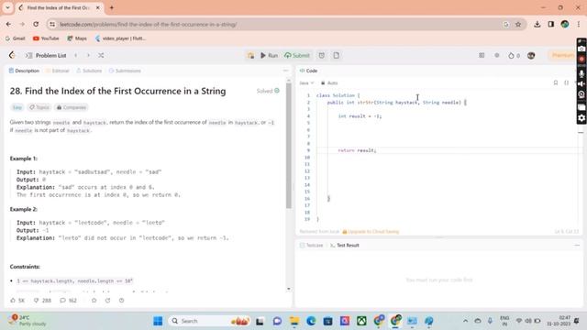Go to next problem arrow
The width and height of the screenshot is (587, 330).
pyautogui.click(x=88, y=55)
